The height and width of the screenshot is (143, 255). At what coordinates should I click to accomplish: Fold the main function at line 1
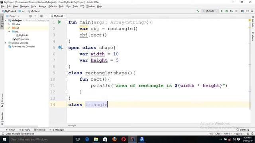tap(67, 22)
